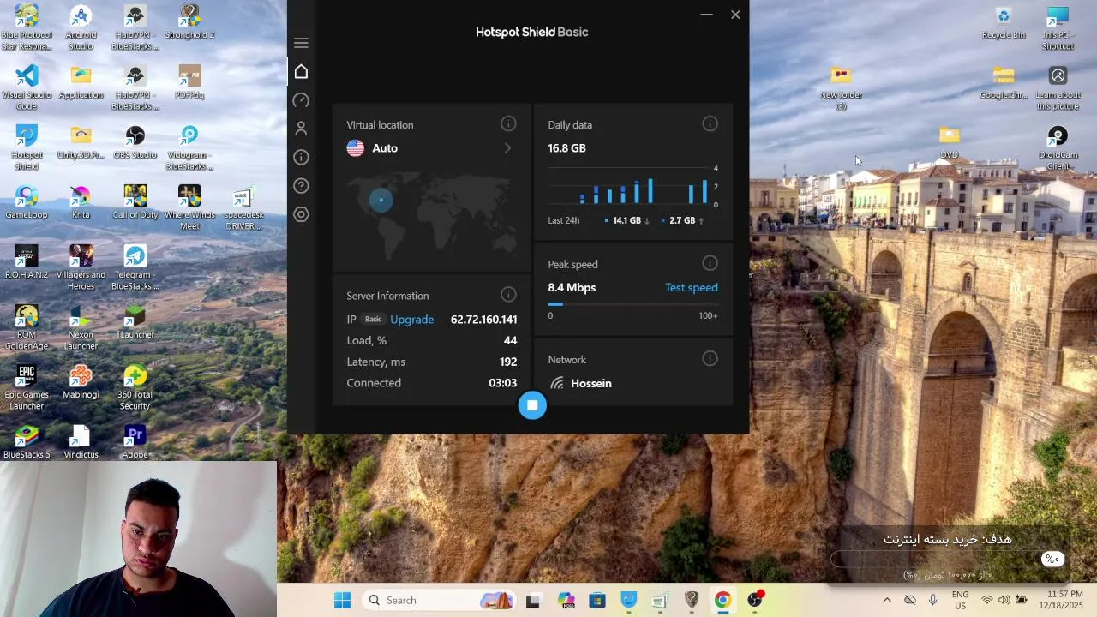Select the Android Studio desktop icon
Image resolution: width=1097 pixels, height=617 pixels.
(81, 27)
